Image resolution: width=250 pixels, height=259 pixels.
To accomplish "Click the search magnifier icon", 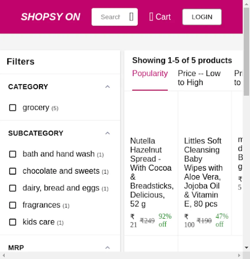I will click(x=131, y=17).
